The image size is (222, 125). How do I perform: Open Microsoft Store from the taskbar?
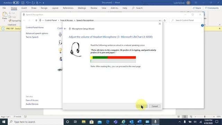tap(92, 122)
